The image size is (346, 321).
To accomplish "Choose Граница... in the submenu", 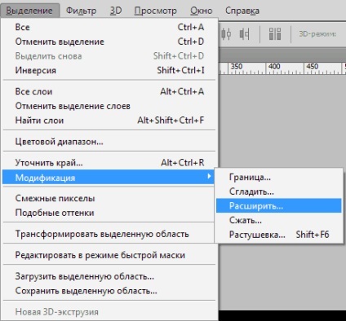I will pyautogui.click(x=279, y=177).
